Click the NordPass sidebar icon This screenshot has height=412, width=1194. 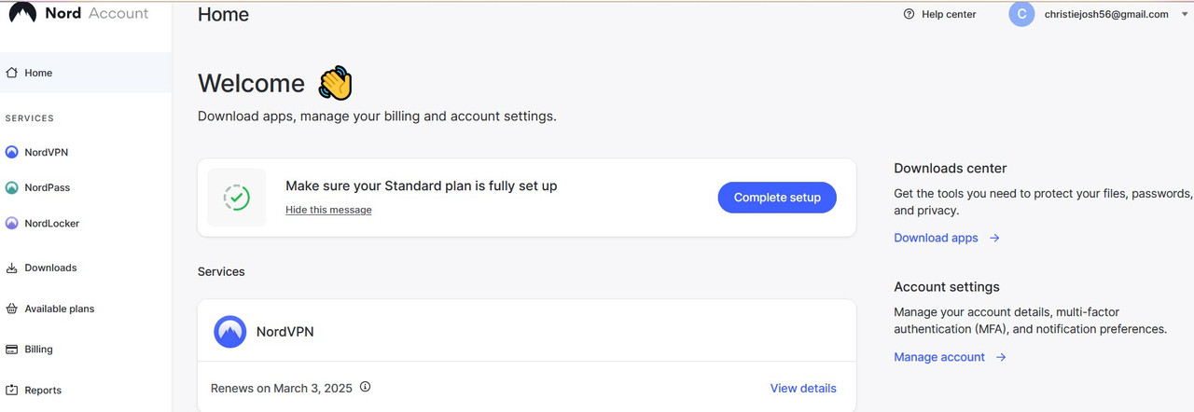click(x=12, y=187)
